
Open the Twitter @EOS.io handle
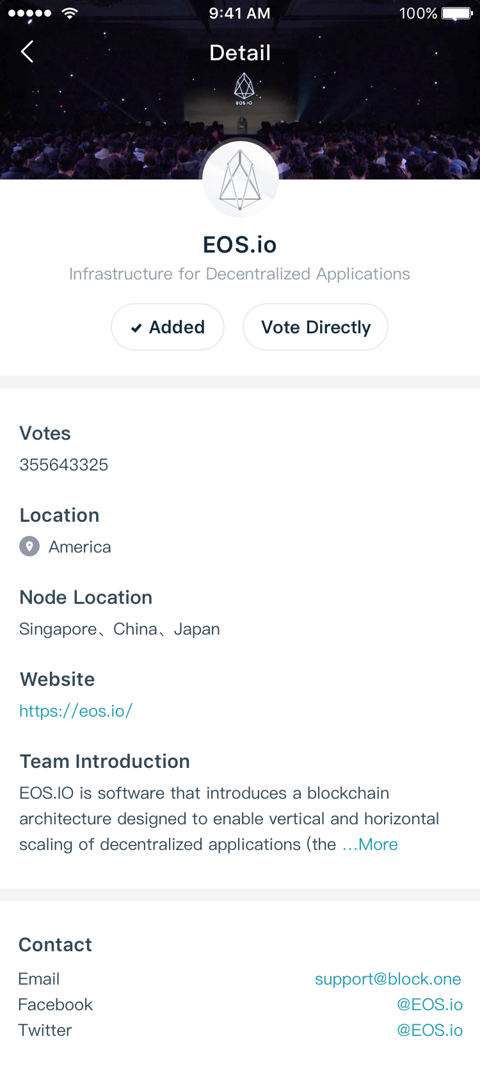click(429, 1030)
